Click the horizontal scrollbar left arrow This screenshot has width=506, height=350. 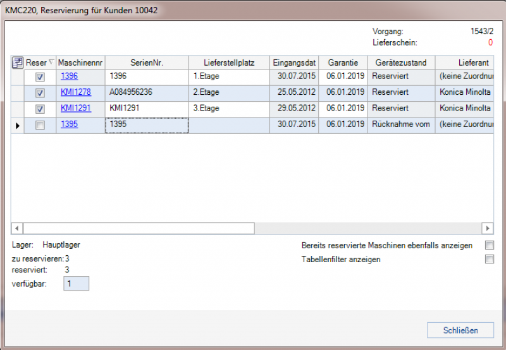pos(17,228)
